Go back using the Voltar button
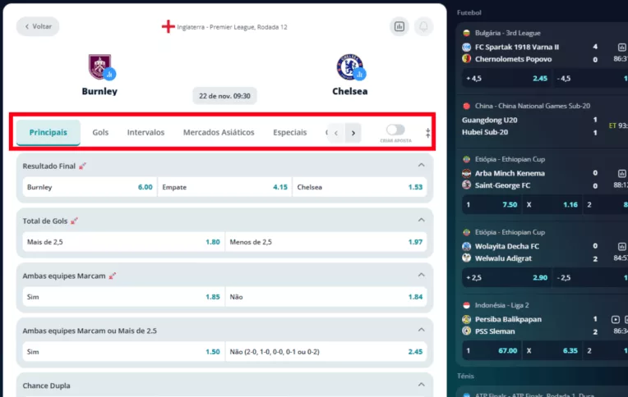The height and width of the screenshot is (397, 628). [38, 26]
